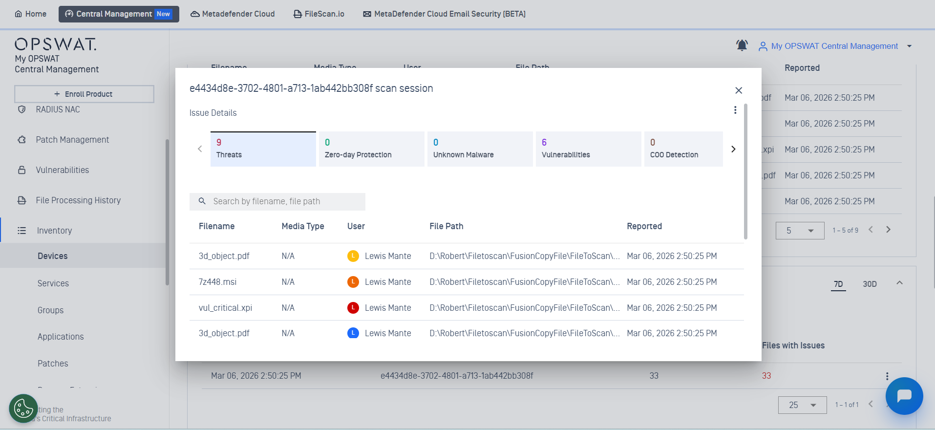Go to next page of files list

pyautogui.click(x=888, y=230)
